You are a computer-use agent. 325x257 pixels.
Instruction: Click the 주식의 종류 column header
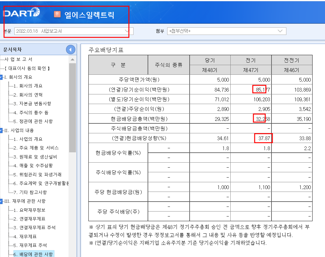click(169, 65)
